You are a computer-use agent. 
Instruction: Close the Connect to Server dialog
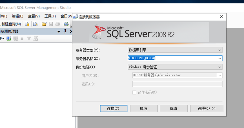click(x=221, y=17)
